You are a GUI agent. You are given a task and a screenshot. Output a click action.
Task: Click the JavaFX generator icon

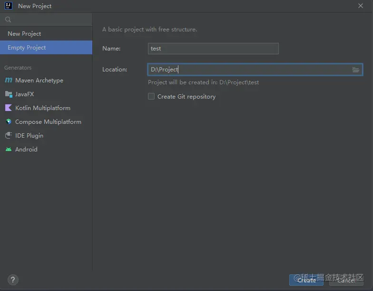tap(9, 94)
